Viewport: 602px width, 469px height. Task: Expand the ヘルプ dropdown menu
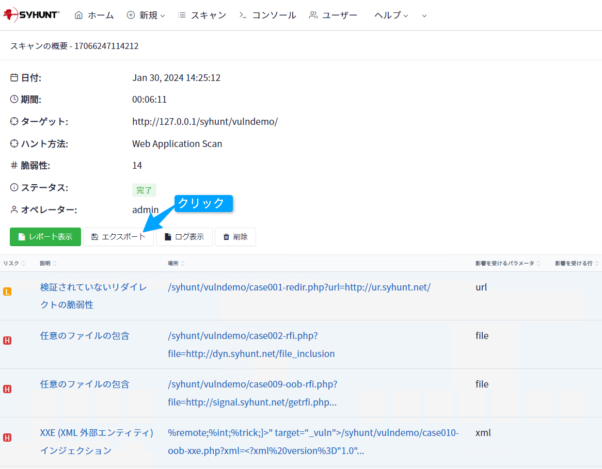pyautogui.click(x=391, y=15)
